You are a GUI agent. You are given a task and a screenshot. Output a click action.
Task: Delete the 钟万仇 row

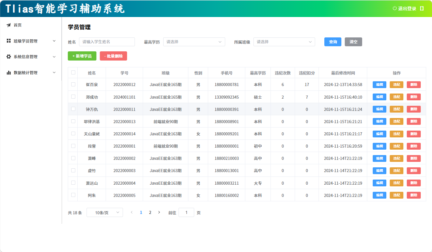coord(414,109)
